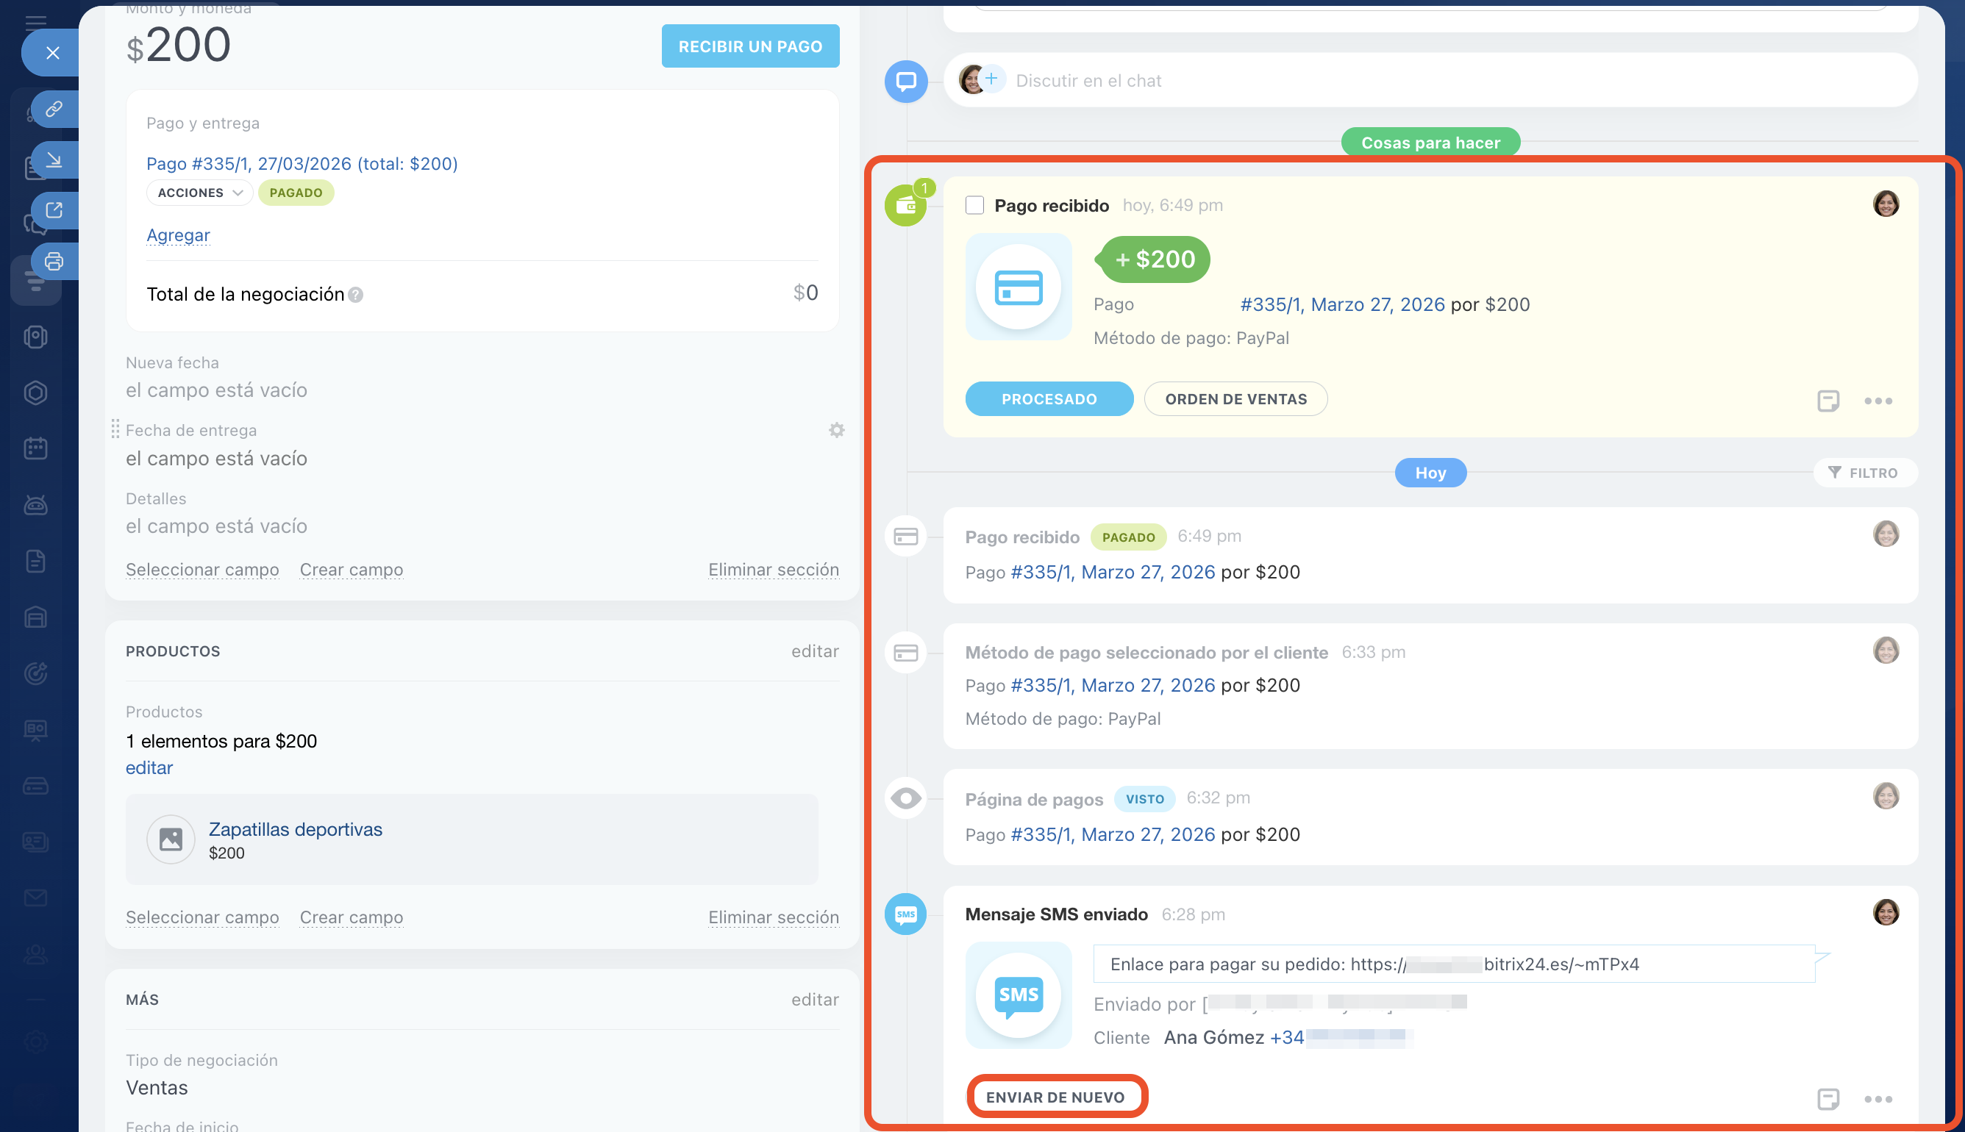
Task: Click the copy link icon button
Action: pyautogui.click(x=54, y=109)
